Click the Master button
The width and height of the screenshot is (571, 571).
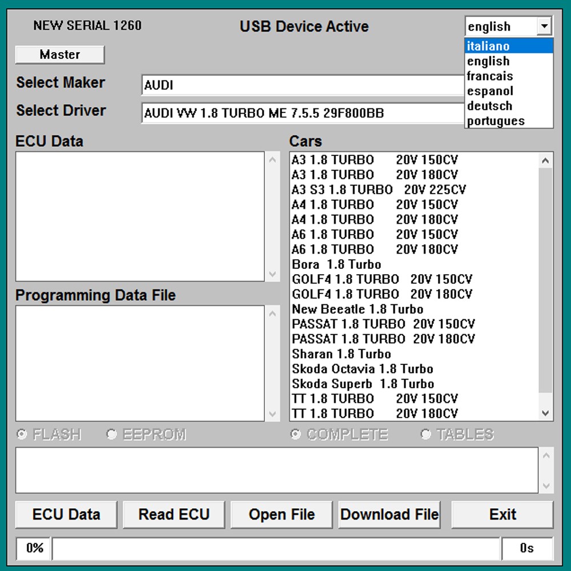pos(59,54)
